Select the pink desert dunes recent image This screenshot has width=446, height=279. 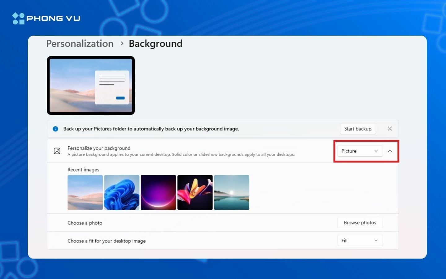point(85,193)
